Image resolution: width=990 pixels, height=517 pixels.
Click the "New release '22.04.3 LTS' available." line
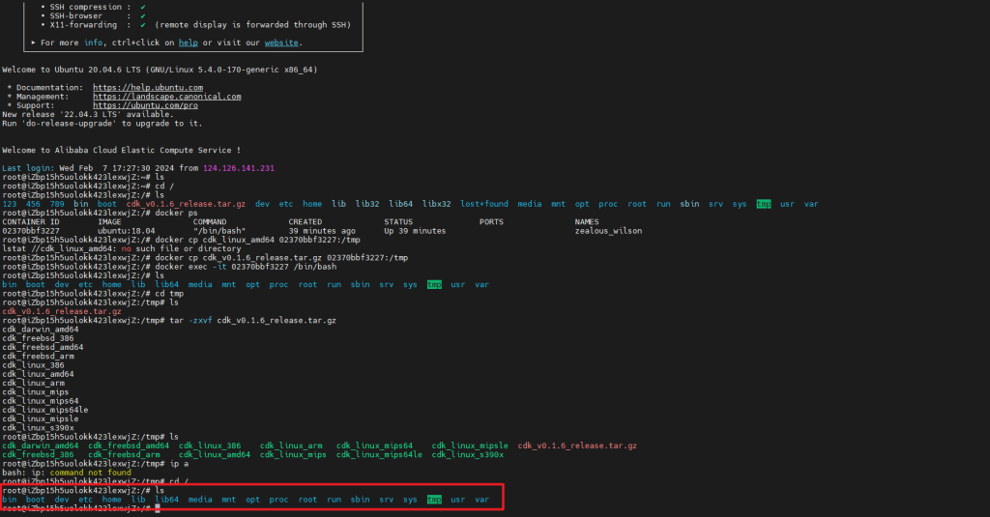pos(87,114)
